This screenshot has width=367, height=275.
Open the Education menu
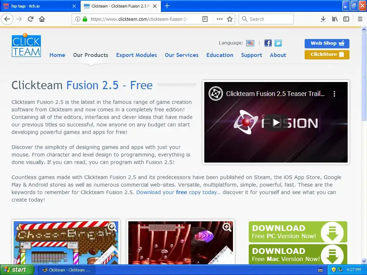[220, 55]
